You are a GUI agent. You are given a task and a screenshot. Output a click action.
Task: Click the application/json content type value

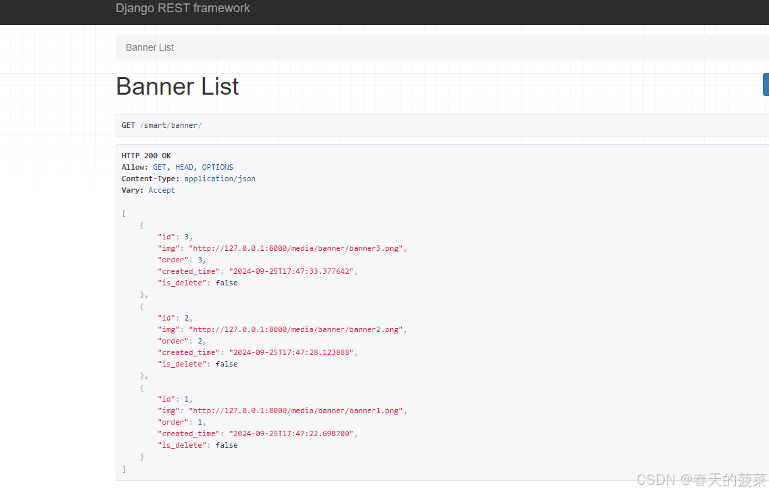tap(220, 179)
